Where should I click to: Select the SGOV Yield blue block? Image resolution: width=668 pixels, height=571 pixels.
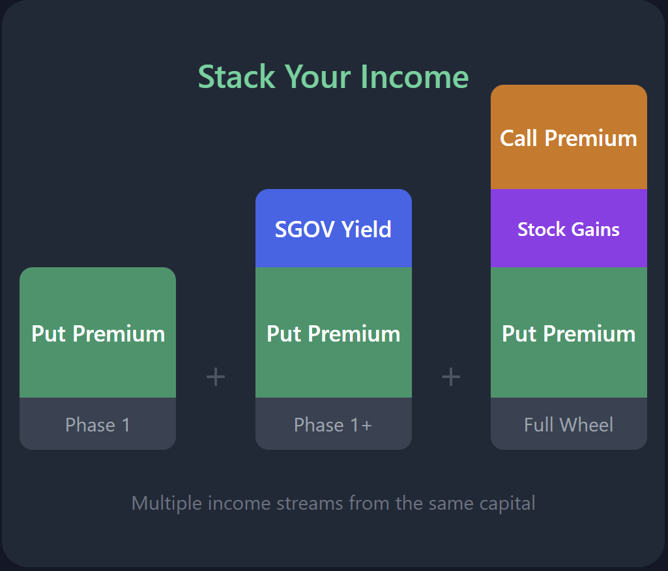334,228
